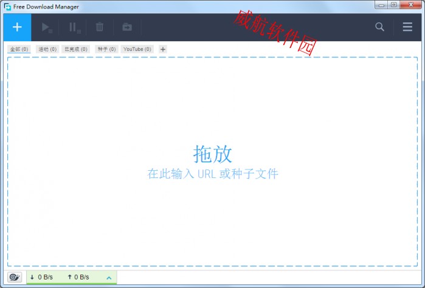Viewport: 425px width, 288px height.
Task: Click the trash delete icon in toolbar
Action: point(100,27)
